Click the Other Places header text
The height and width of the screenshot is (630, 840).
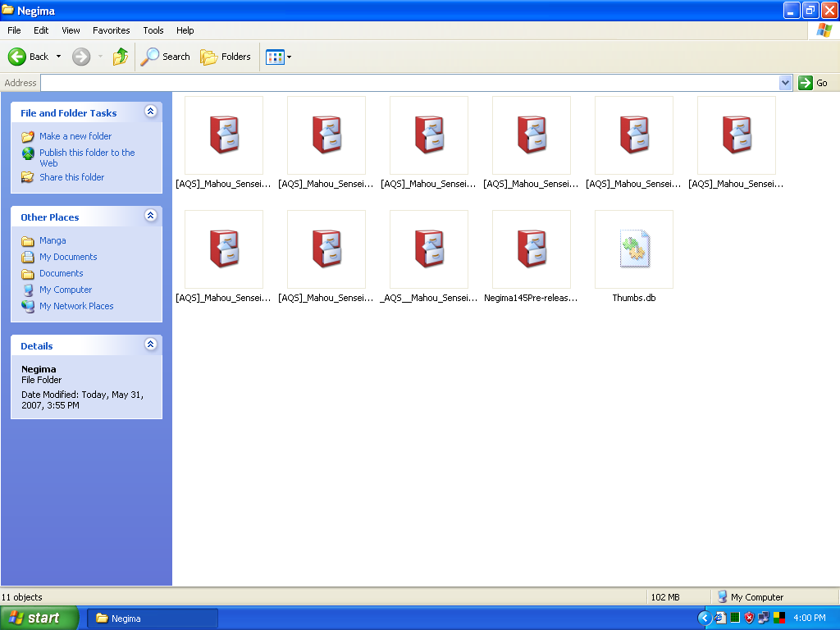point(50,217)
